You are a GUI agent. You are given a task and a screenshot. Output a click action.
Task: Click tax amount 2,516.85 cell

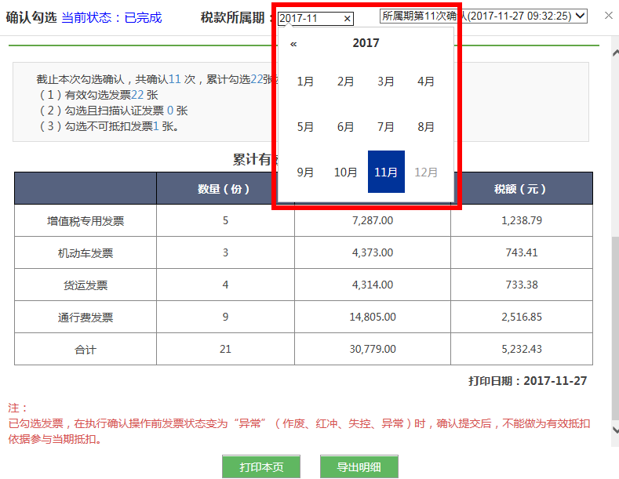click(x=522, y=318)
